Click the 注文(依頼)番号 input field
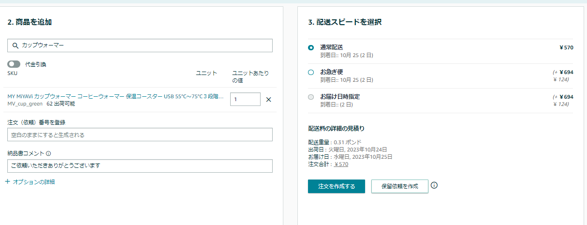This screenshot has height=225, width=587. (x=140, y=135)
